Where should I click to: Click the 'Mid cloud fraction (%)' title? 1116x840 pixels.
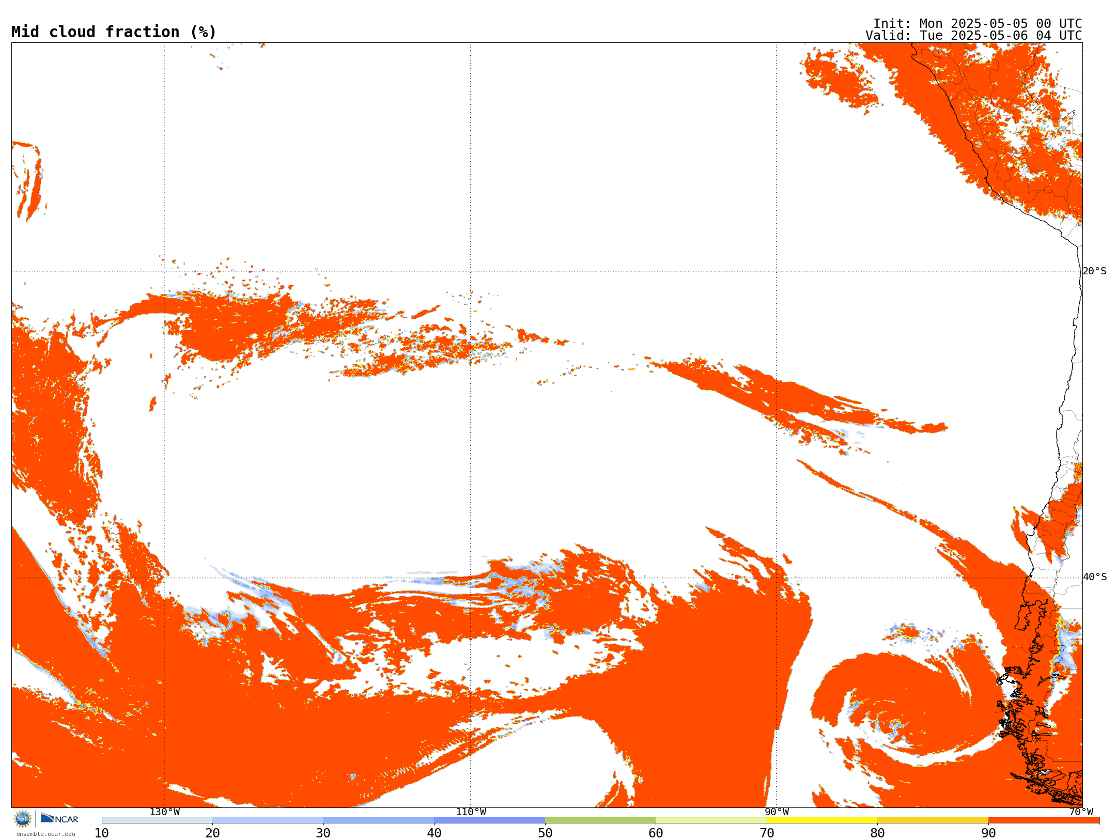click(x=114, y=32)
